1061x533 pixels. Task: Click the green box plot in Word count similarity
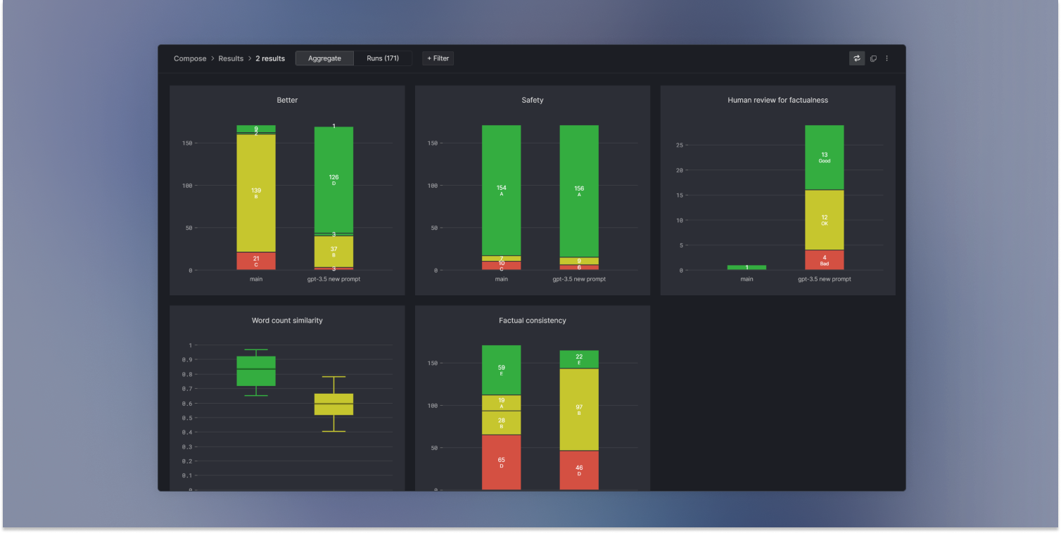point(256,371)
